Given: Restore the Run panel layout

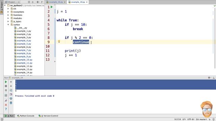Looking at the screenshot, I should pos(6,95).
